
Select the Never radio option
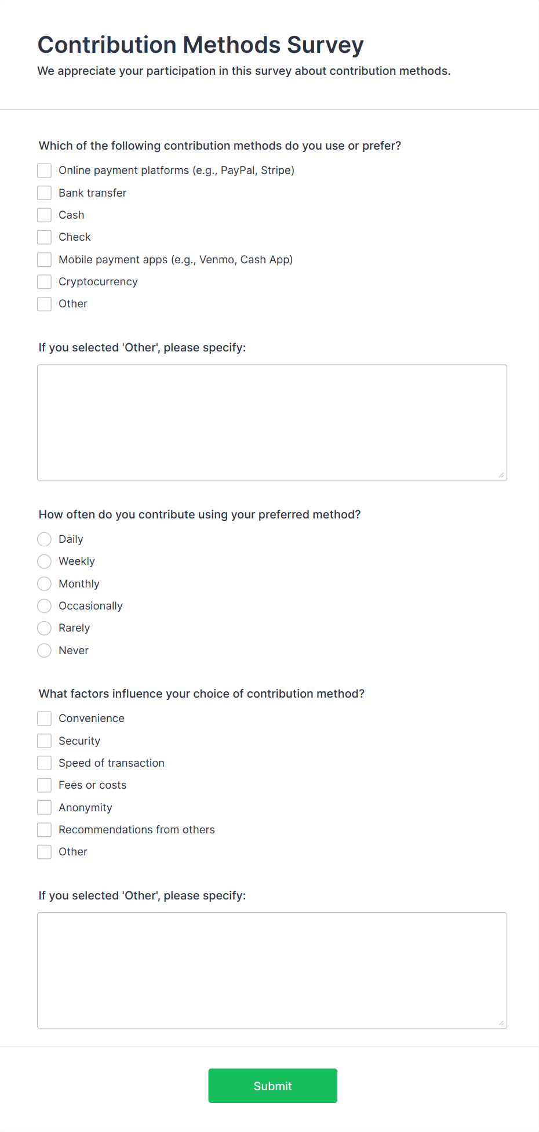point(45,651)
